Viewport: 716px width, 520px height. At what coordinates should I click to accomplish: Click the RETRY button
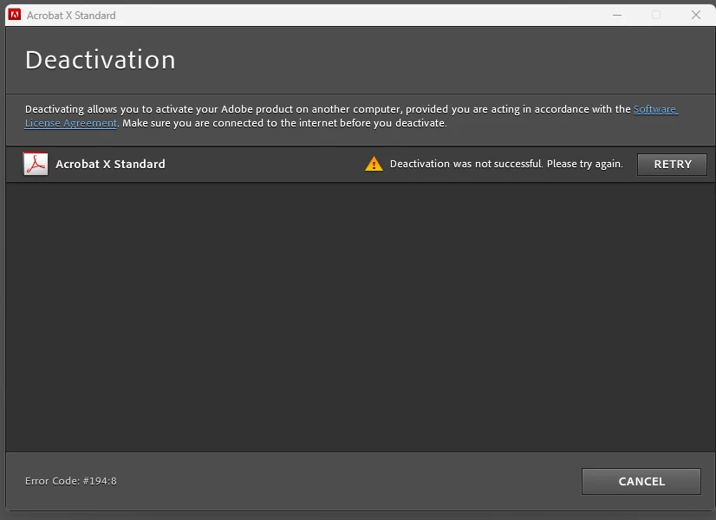pyautogui.click(x=672, y=165)
